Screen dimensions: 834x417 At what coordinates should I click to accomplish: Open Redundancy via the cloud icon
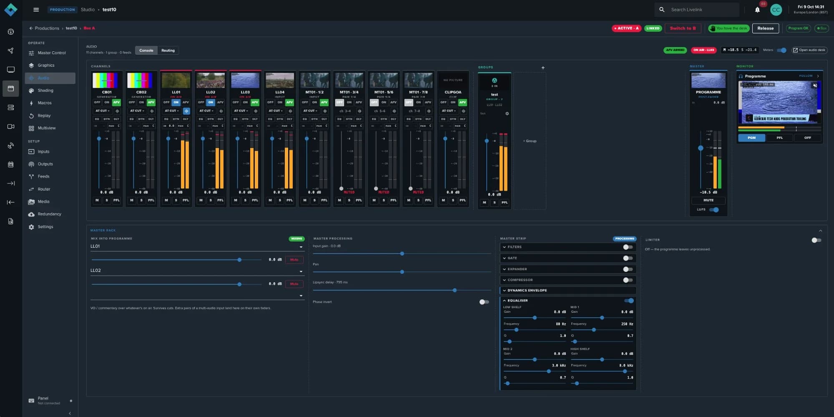click(31, 214)
